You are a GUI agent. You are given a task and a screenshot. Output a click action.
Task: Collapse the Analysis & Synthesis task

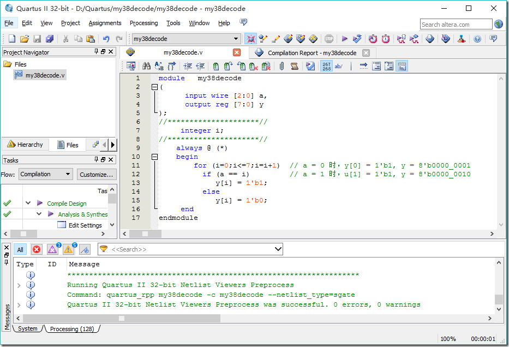(39, 214)
